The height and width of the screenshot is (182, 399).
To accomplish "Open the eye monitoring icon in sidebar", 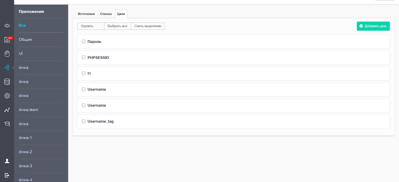I will [x=7, y=26].
